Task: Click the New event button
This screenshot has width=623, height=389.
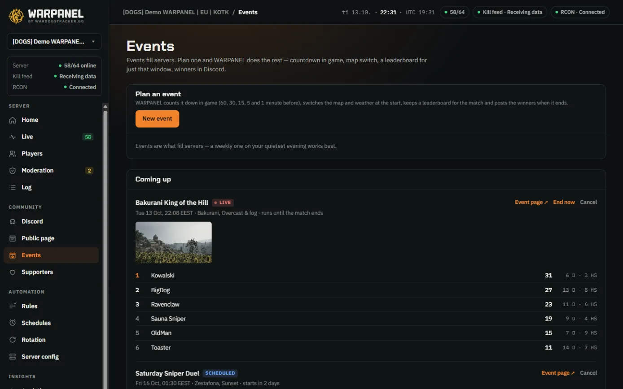Action: pyautogui.click(x=157, y=119)
